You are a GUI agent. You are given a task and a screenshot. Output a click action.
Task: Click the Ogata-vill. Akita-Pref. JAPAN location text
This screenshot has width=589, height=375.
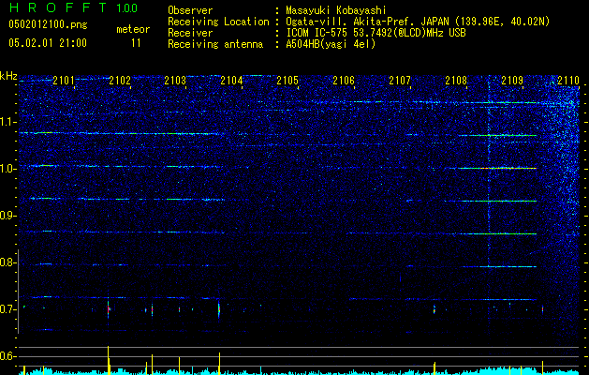(418, 22)
